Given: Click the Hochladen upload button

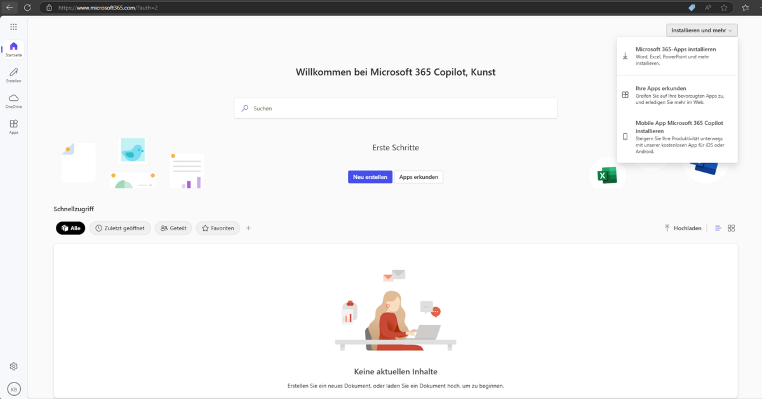Looking at the screenshot, I should pyautogui.click(x=683, y=228).
